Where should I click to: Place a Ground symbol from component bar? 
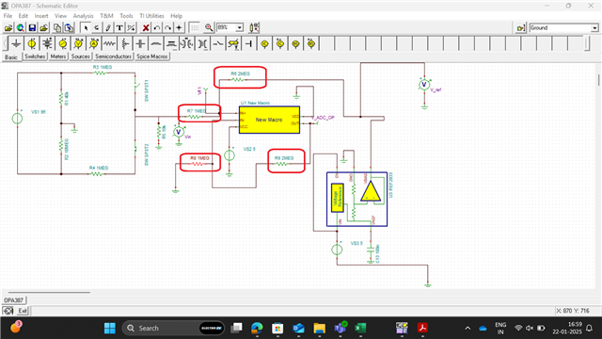click(16, 44)
